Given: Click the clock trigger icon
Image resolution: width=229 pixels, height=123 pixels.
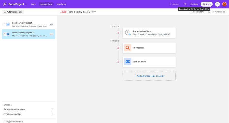Looking at the screenshot, I should pos(128,33).
